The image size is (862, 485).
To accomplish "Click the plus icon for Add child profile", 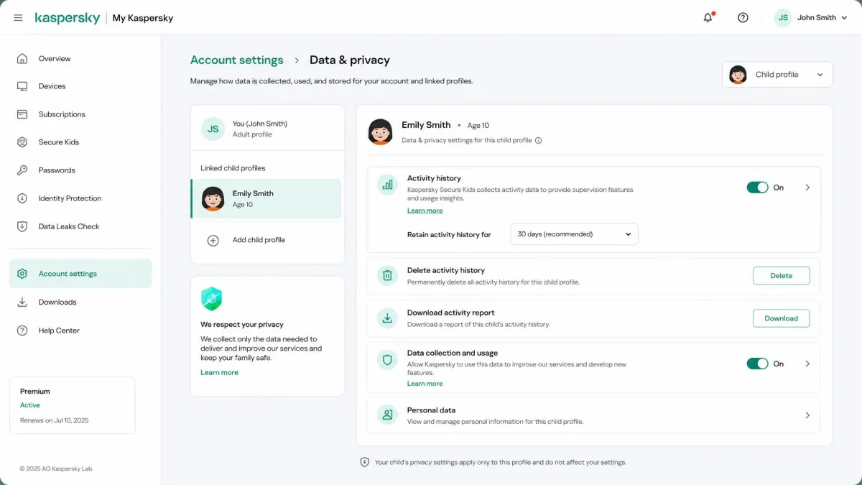I will (213, 241).
